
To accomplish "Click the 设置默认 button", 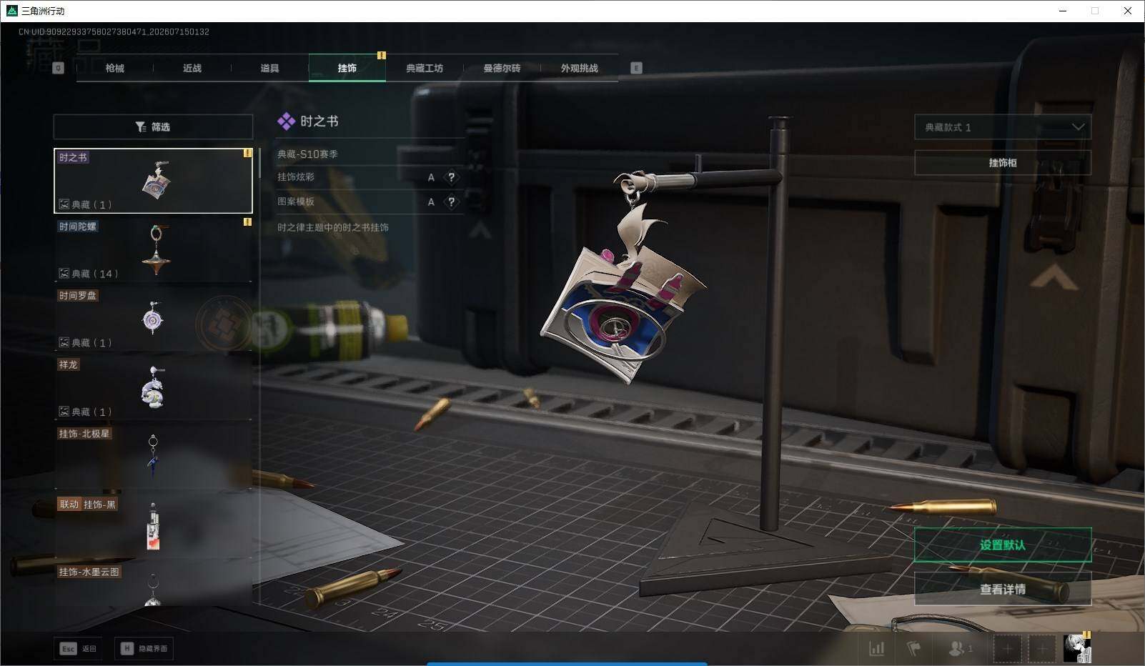I will [1003, 545].
